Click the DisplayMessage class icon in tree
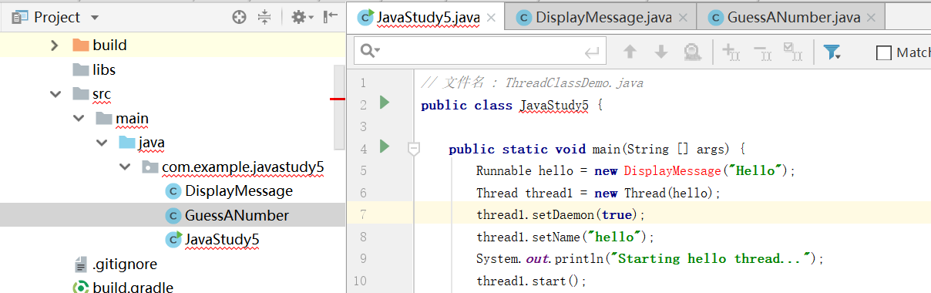This screenshot has height=293, width=931. pos(173,191)
